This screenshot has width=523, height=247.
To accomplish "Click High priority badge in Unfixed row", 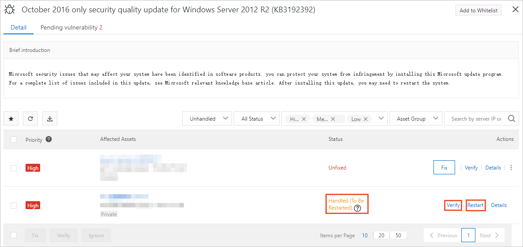I will pyautogui.click(x=33, y=168).
